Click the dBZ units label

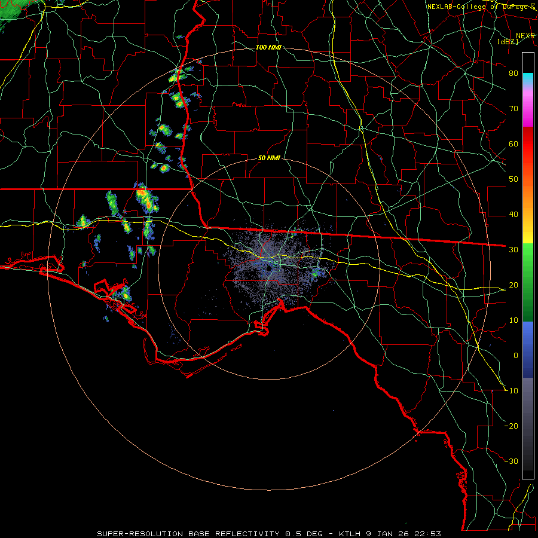pos(508,41)
